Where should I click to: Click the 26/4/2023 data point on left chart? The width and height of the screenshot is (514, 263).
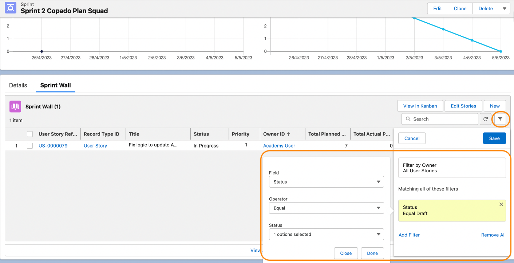pyautogui.click(x=41, y=51)
